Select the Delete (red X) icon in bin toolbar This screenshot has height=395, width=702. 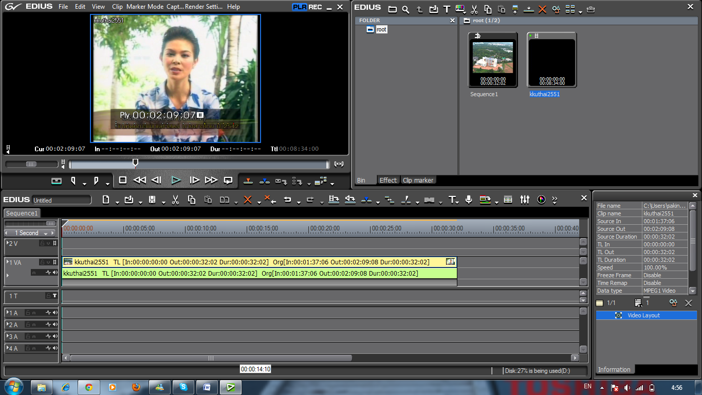(x=543, y=9)
